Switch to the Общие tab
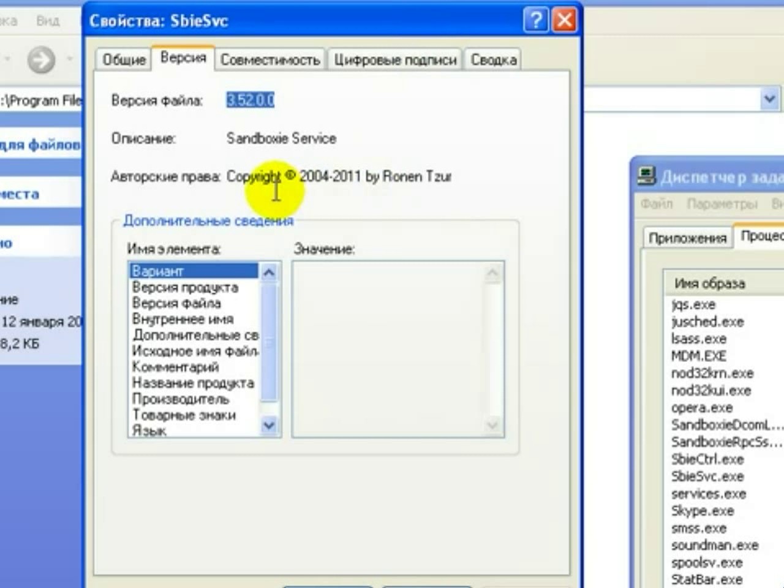 (124, 60)
